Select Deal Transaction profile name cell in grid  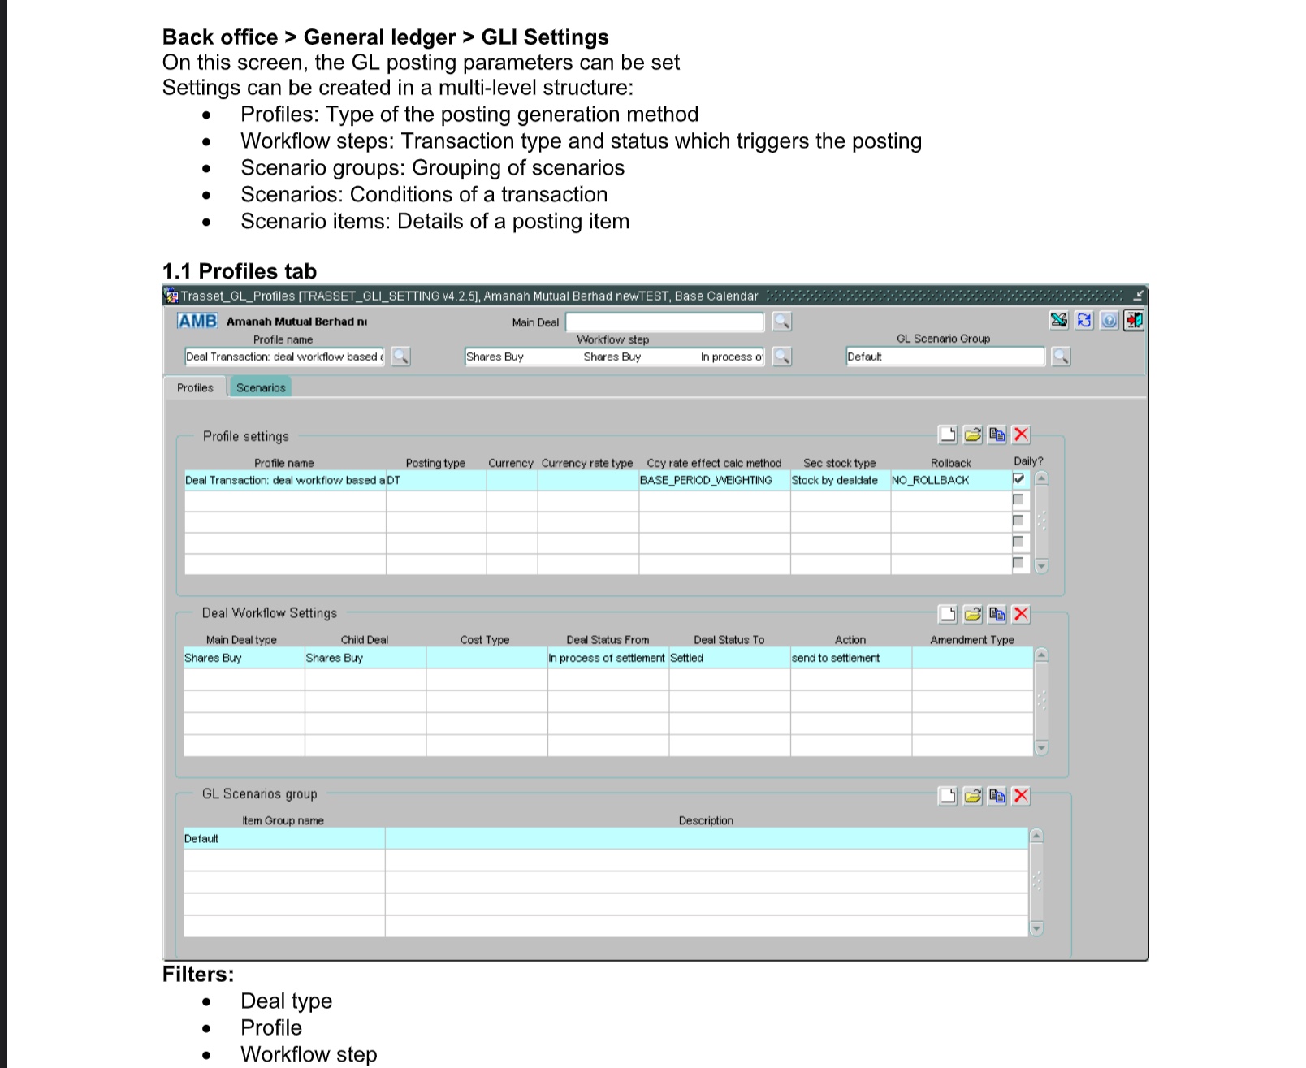(x=285, y=480)
